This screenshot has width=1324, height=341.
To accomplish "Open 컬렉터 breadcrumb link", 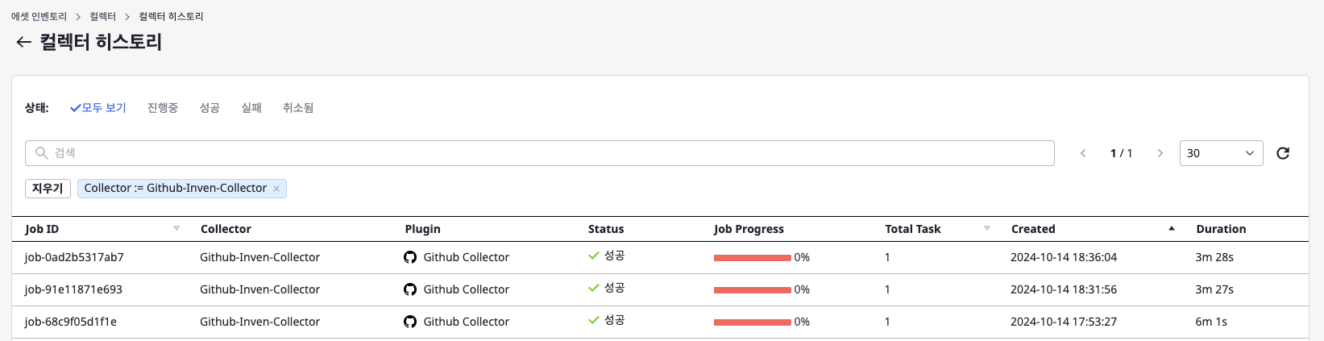I will click(x=103, y=16).
